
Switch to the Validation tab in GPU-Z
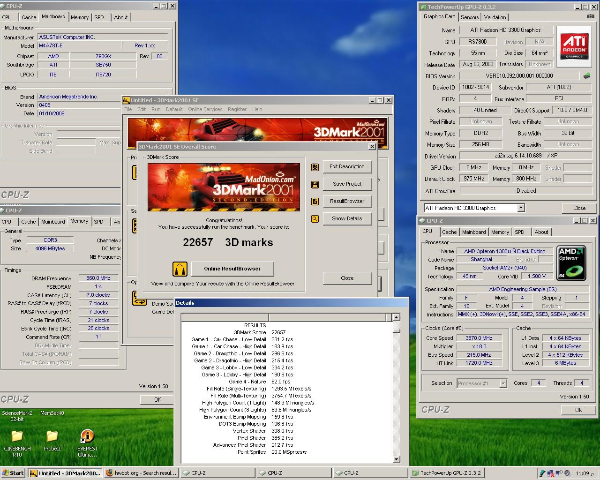tap(495, 17)
